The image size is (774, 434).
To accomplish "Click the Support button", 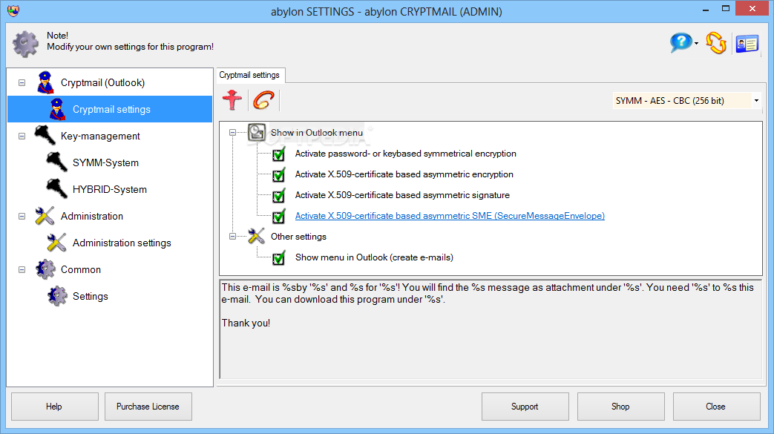I will coord(525,407).
